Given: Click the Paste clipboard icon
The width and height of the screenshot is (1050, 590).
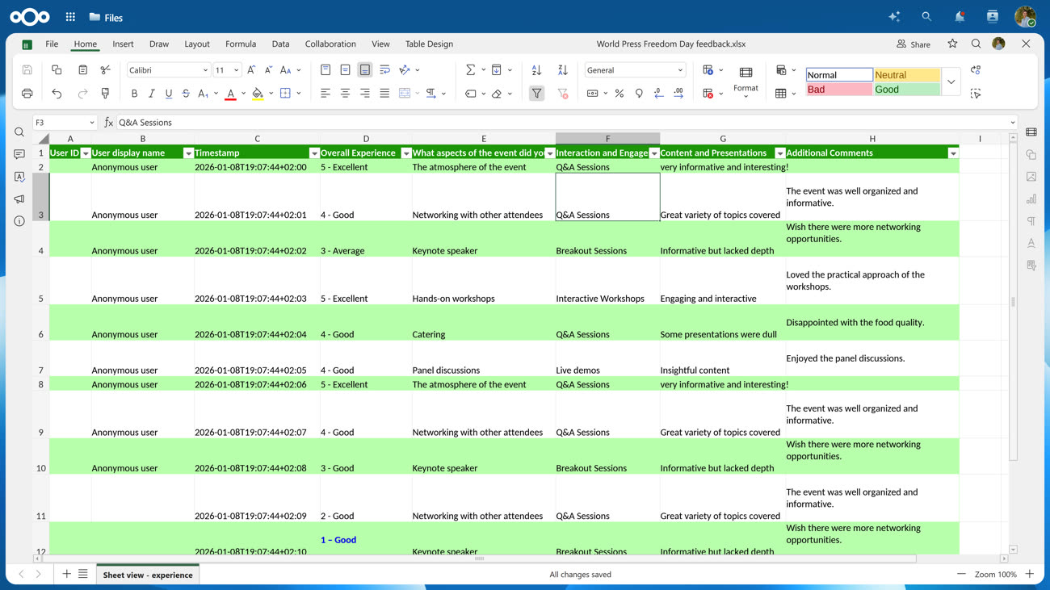Looking at the screenshot, I should (82, 70).
